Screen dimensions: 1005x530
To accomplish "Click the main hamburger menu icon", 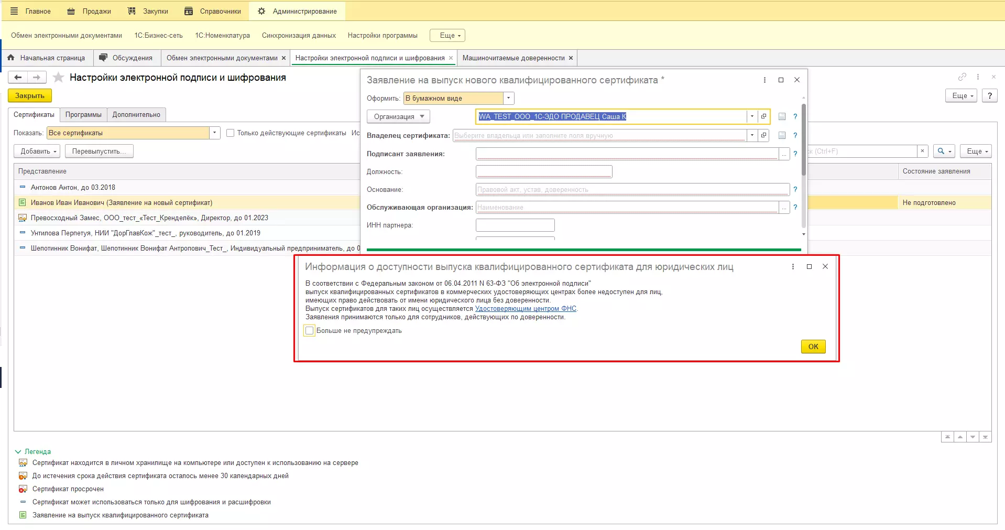I will (x=14, y=11).
